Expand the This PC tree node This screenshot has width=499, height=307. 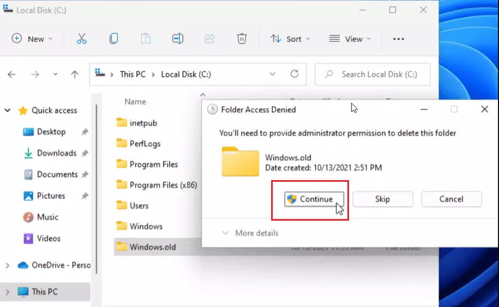7,292
